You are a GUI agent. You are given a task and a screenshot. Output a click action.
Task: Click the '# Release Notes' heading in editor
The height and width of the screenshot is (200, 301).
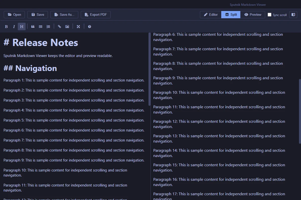coord(41,42)
